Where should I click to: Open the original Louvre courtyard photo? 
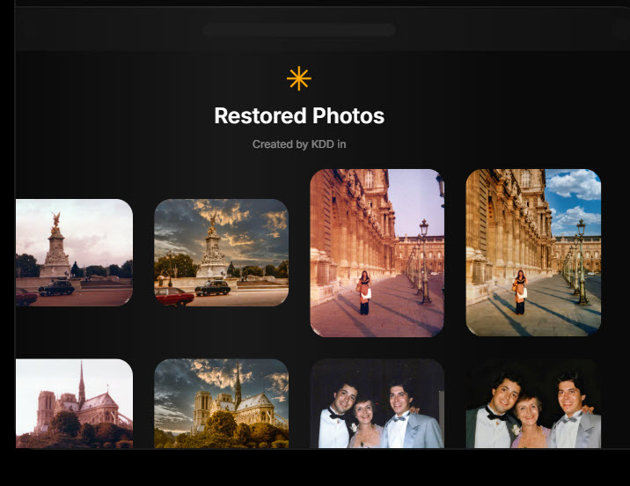(377, 253)
